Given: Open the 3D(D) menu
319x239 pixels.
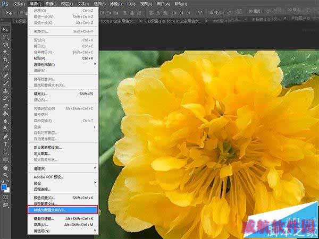Looking at the screenshot, I should pos(131,4).
